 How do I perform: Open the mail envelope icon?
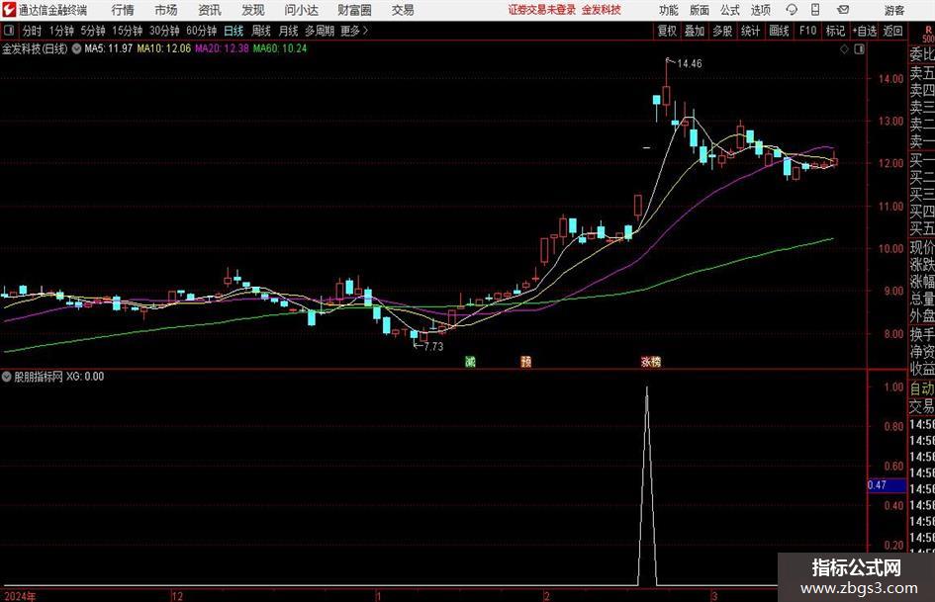[843, 10]
